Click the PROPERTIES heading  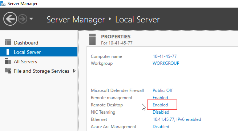pyautogui.click(x=116, y=37)
